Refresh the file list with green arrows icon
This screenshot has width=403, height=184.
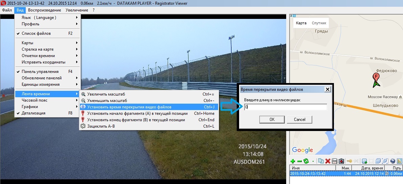coord(306,161)
